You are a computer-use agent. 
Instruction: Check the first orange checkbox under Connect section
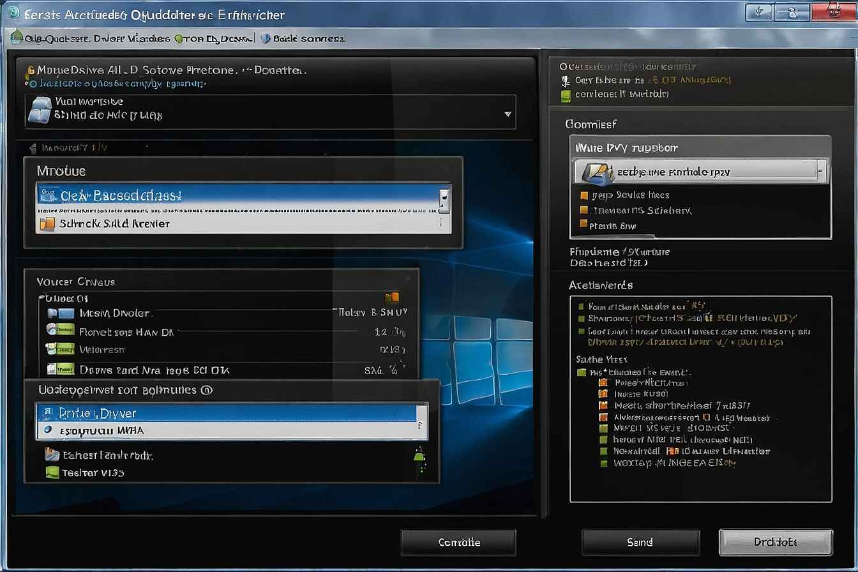583,195
